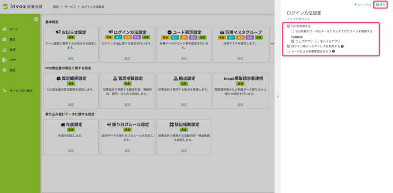Screen dimensions: 393x193
Task: Enable メールによる多要素認証を行う checkbox
Action: tap(288, 51)
